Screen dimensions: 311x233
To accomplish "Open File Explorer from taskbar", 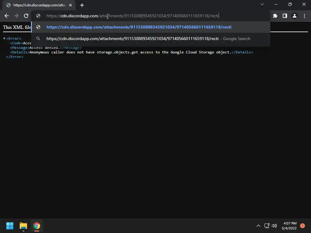I will [x=23, y=226].
